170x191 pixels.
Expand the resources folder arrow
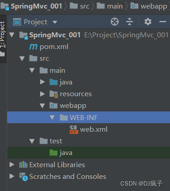[42, 94]
